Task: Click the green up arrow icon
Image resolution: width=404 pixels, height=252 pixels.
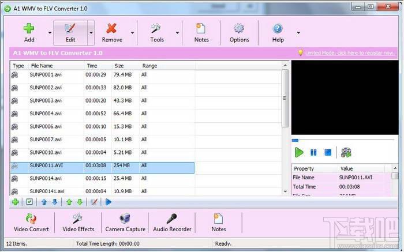Action: pyautogui.click(x=69, y=202)
